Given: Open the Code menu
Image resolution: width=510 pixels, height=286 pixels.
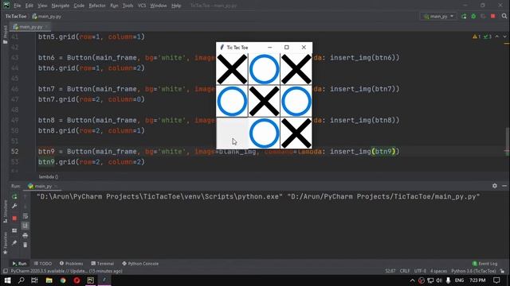Looking at the screenshot, I should 79,6.
